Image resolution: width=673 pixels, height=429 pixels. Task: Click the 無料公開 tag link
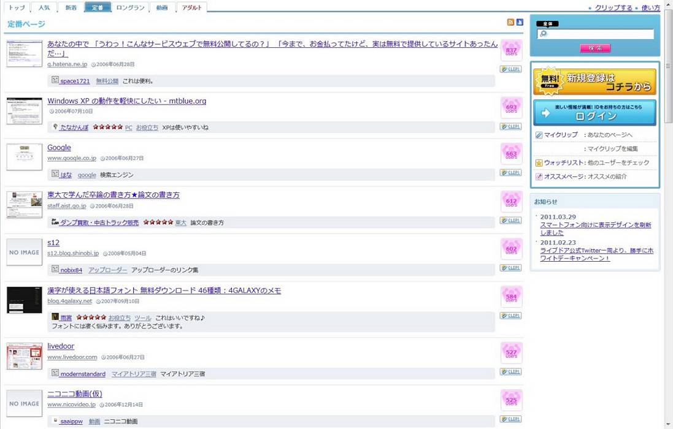click(107, 81)
